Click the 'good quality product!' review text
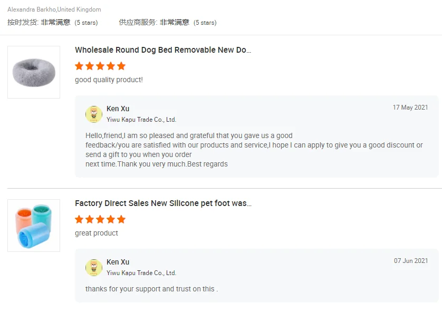This screenshot has width=442, height=313. tap(109, 80)
